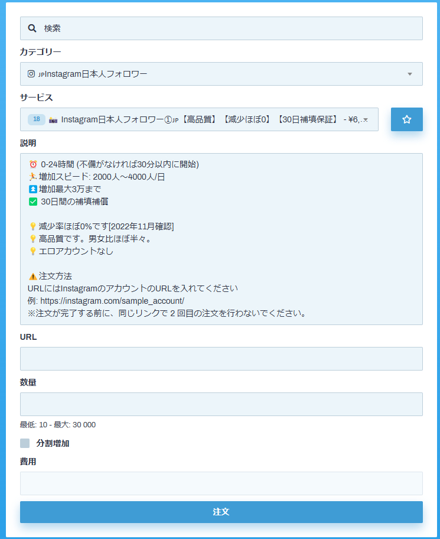Enable the 分割増加 checkbox
Screen dimensions: 440x539
[x=25, y=443]
